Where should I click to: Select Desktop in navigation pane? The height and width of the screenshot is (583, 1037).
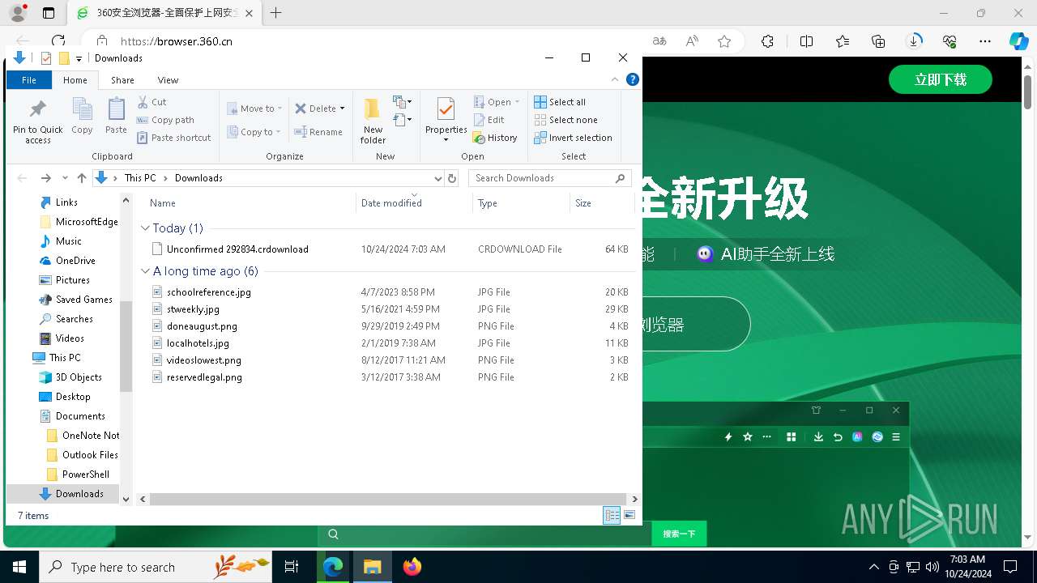(73, 397)
